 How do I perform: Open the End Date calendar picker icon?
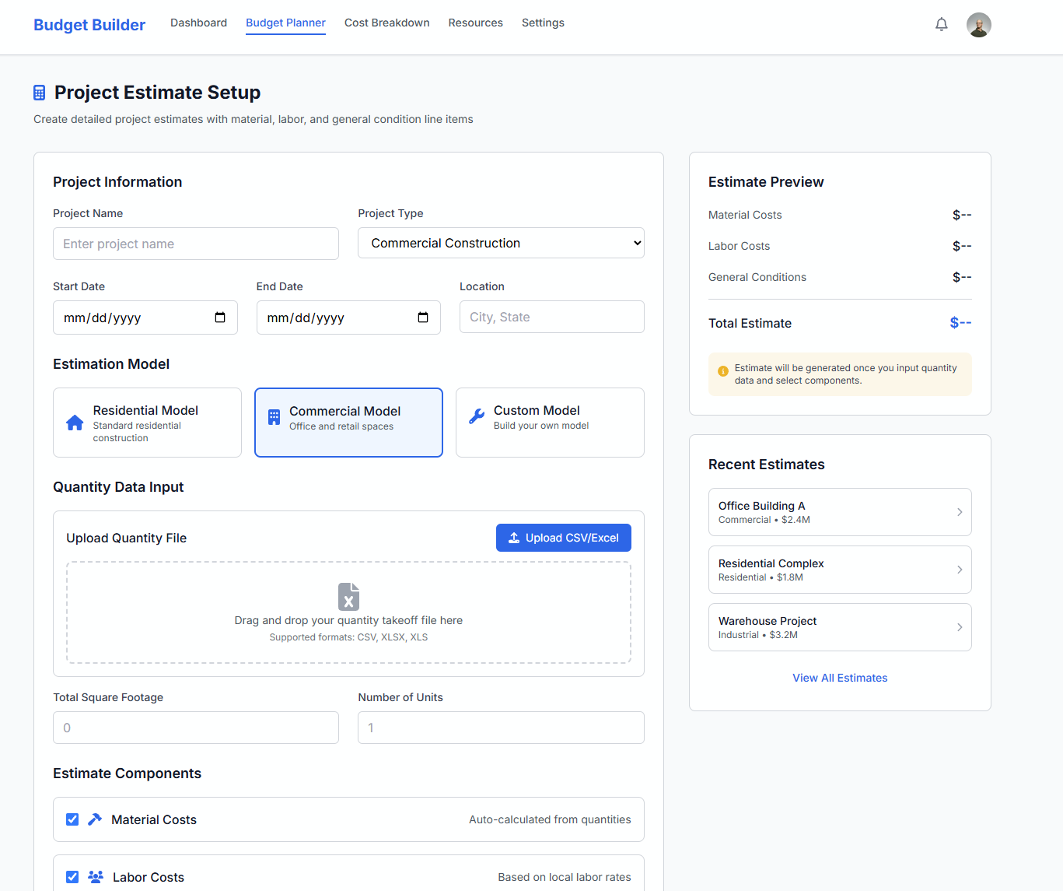(423, 317)
